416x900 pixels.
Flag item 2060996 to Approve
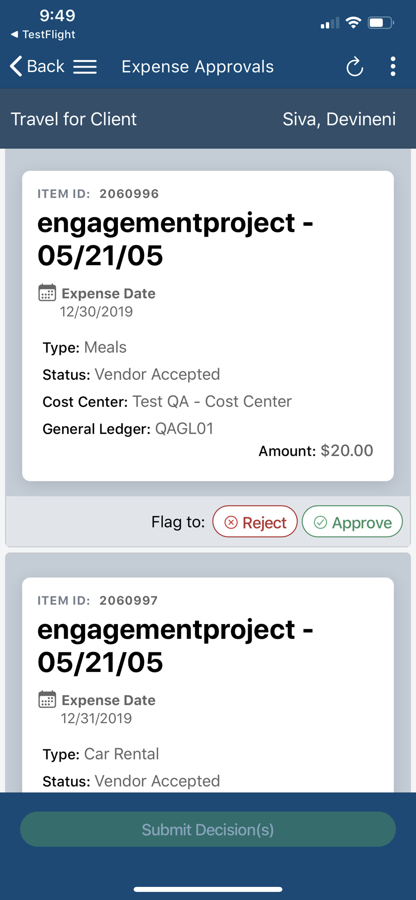[x=352, y=522]
